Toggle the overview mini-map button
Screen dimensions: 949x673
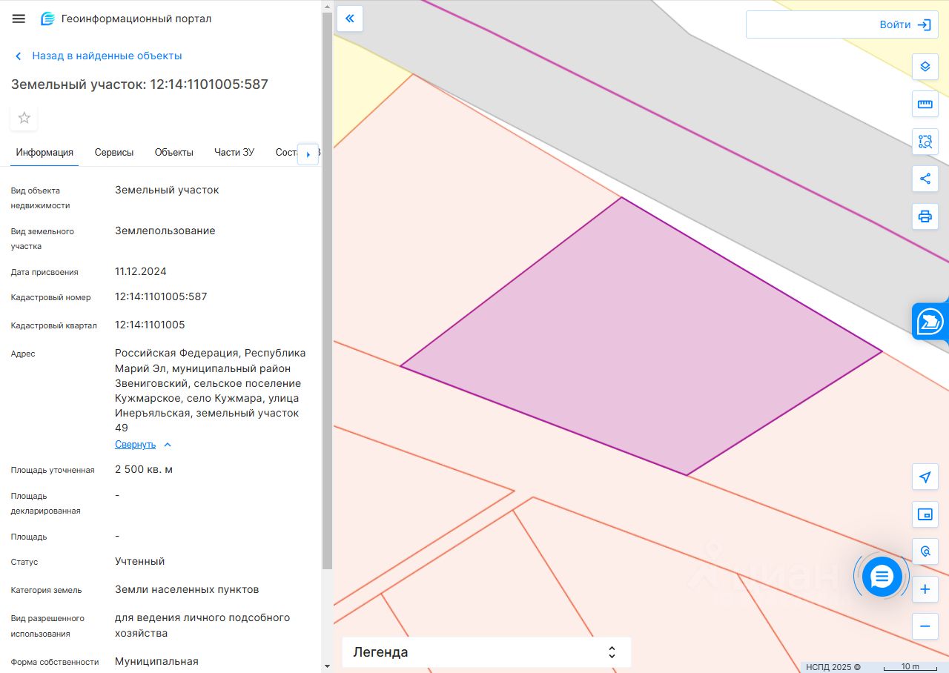point(925,514)
